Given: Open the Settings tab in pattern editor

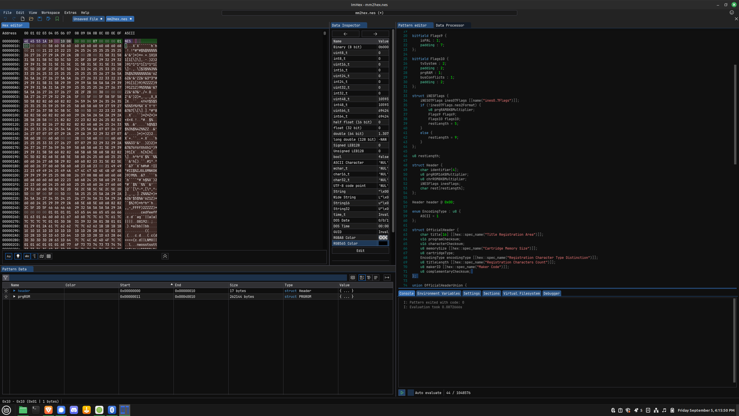Looking at the screenshot, I should click(471, 294).
